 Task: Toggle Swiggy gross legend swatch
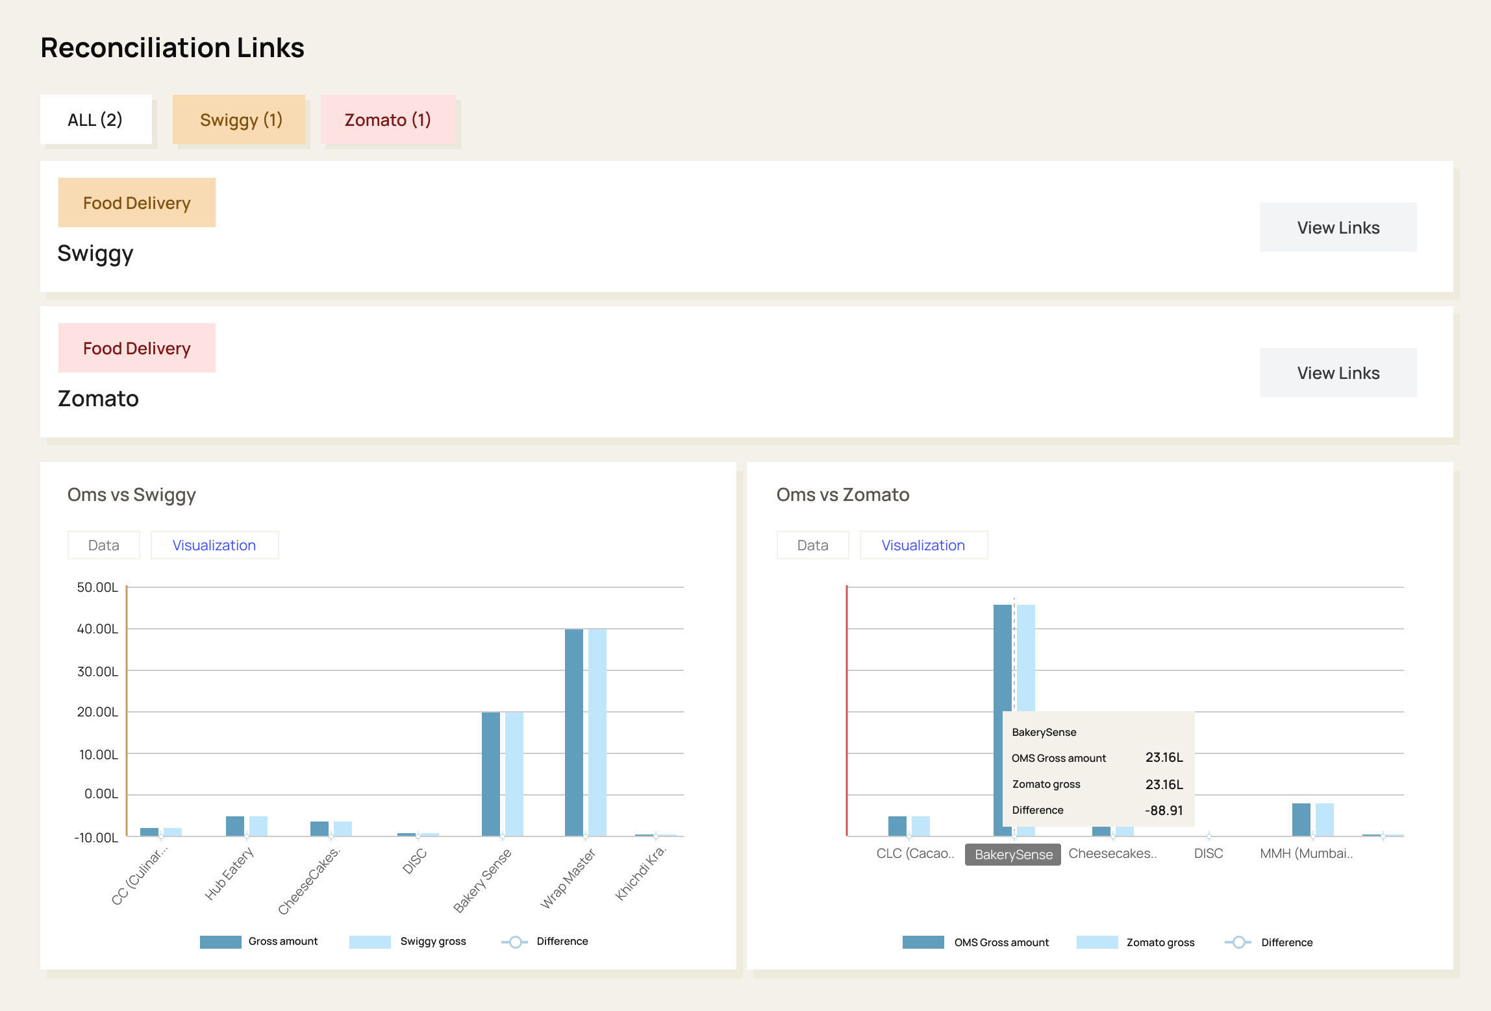(x=370, y=942)
